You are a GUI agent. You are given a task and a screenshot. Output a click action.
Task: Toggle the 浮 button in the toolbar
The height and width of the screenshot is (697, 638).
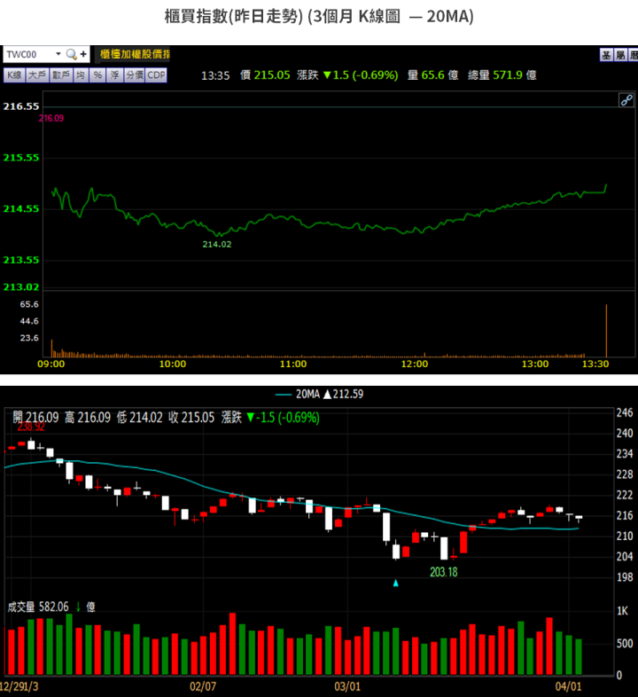(x=115, y=75)
